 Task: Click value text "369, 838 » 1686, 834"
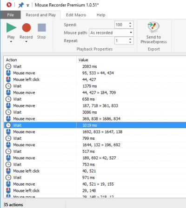[x=101, y=119]
